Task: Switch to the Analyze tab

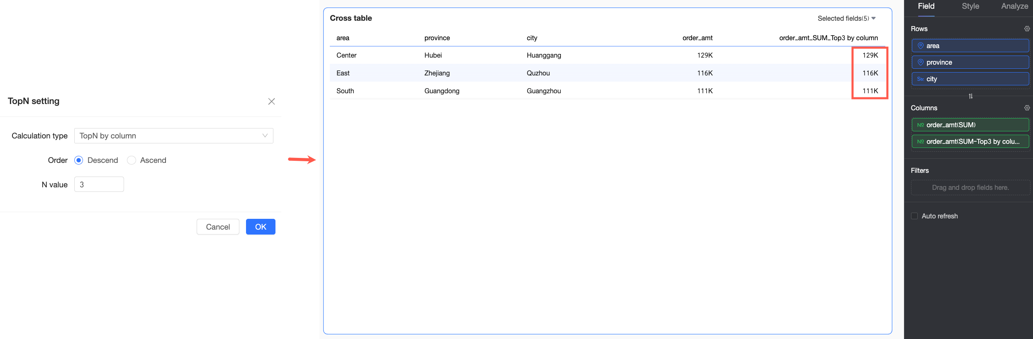Action: click(x=1014, y=6)
